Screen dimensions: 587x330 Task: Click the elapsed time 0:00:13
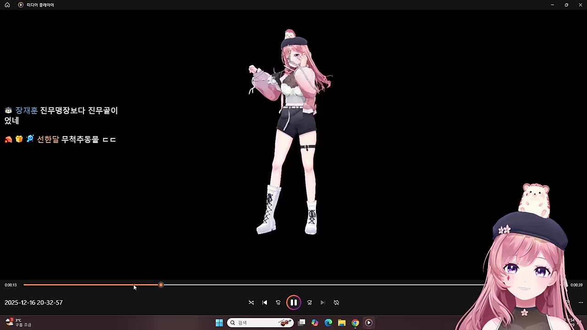pyautogui.click(x=11, y=285)
